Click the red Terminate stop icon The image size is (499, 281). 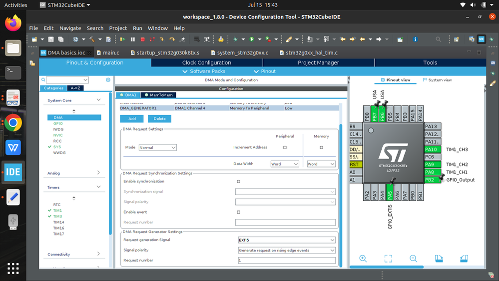142,39
